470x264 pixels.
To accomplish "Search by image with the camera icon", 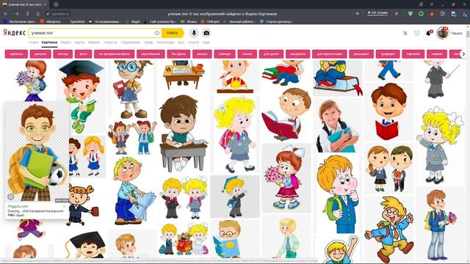I will click(206, 33).
